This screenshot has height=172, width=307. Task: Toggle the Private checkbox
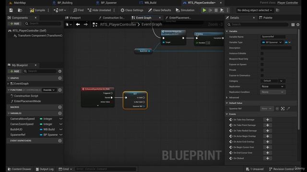[x=262, y=70]
